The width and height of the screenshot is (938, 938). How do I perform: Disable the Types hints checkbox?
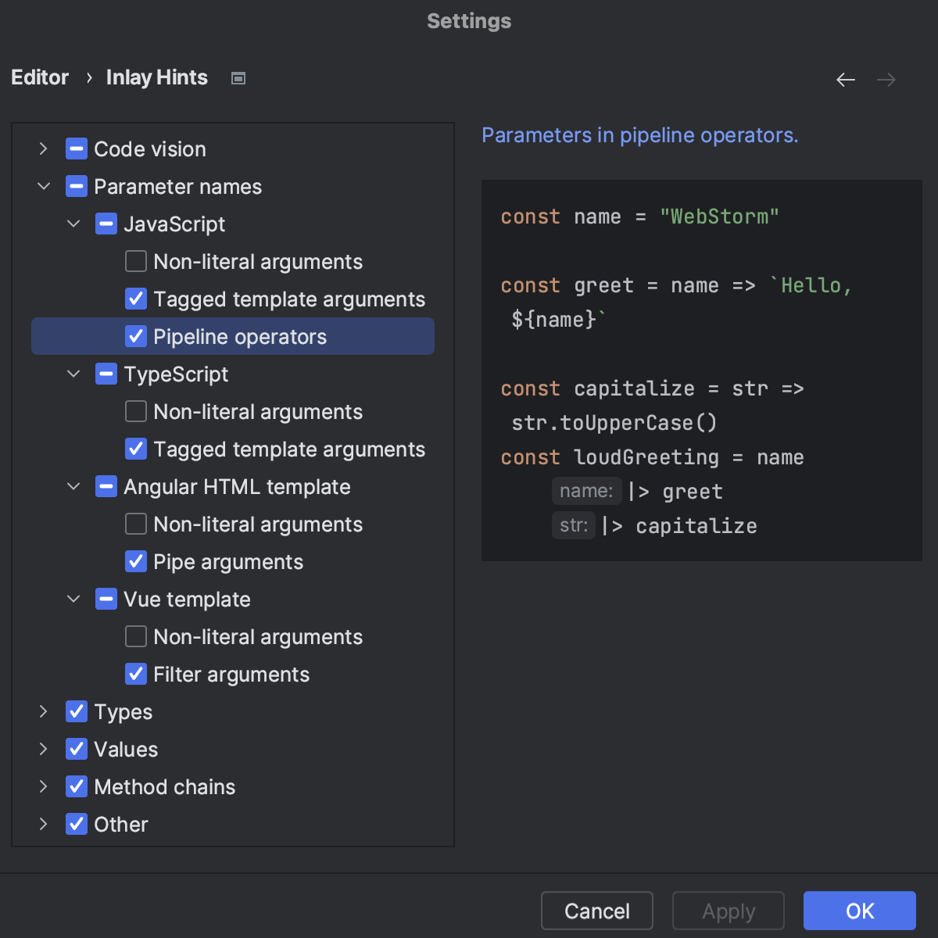[76, 711]
